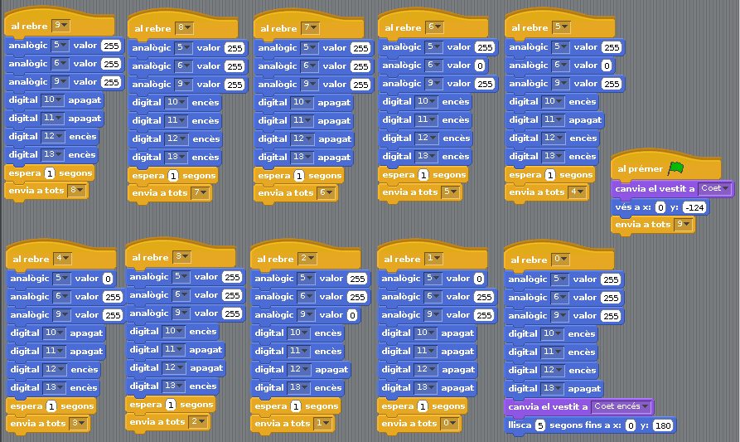The image size is (740, 442).
Task: Edit analògic 5 value 0 in 'al rebre 4' script
Action: (x=108, y=279)
